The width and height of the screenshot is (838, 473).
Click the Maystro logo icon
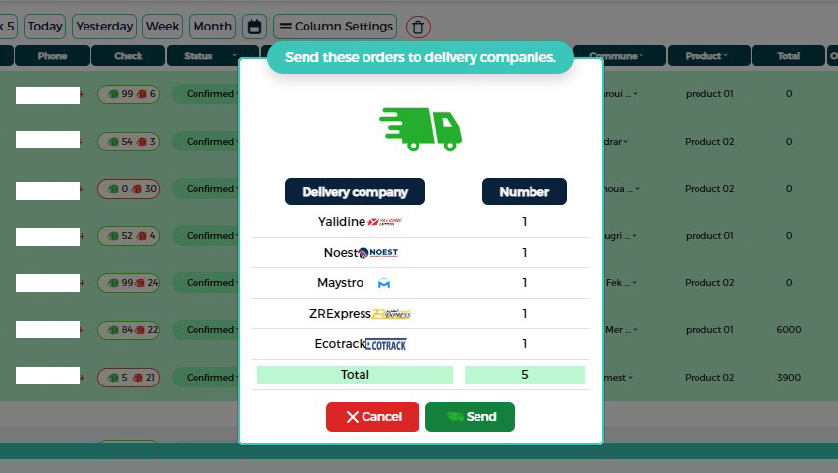(x=384, y=283)
